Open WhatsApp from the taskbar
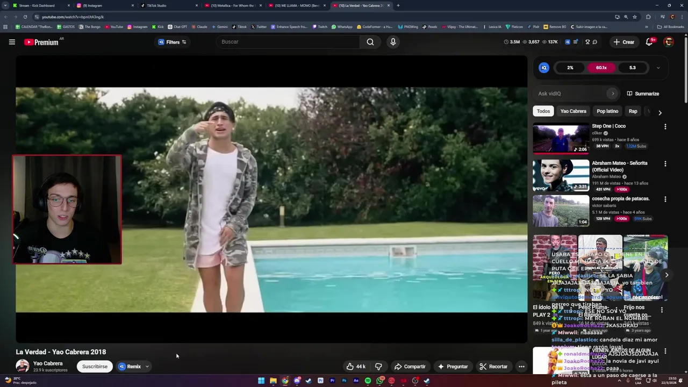Image resolution: width=688 pixels, height=387 pixels. [x=379, y=381]
